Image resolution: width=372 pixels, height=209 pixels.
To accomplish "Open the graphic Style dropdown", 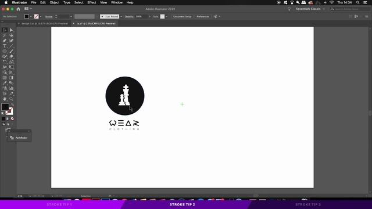I will pos(167,17).
